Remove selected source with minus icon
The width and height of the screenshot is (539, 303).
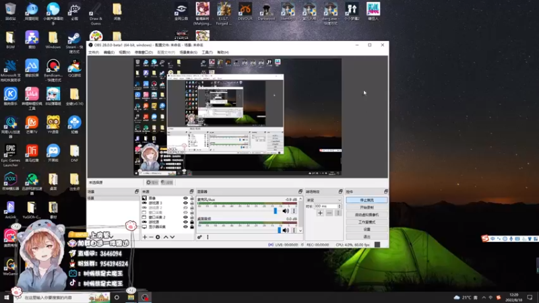tap(151, 237)
